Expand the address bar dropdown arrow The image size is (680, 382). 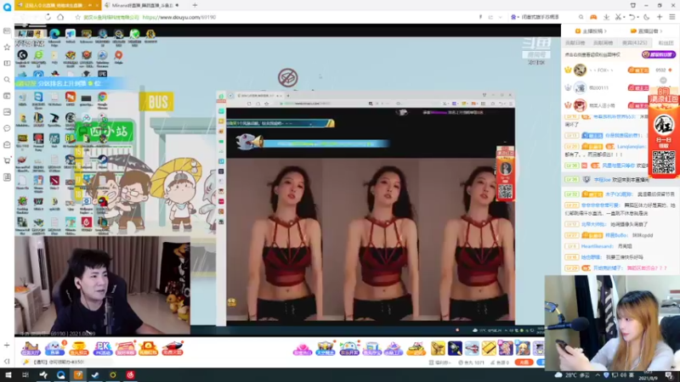pos(500,17)
